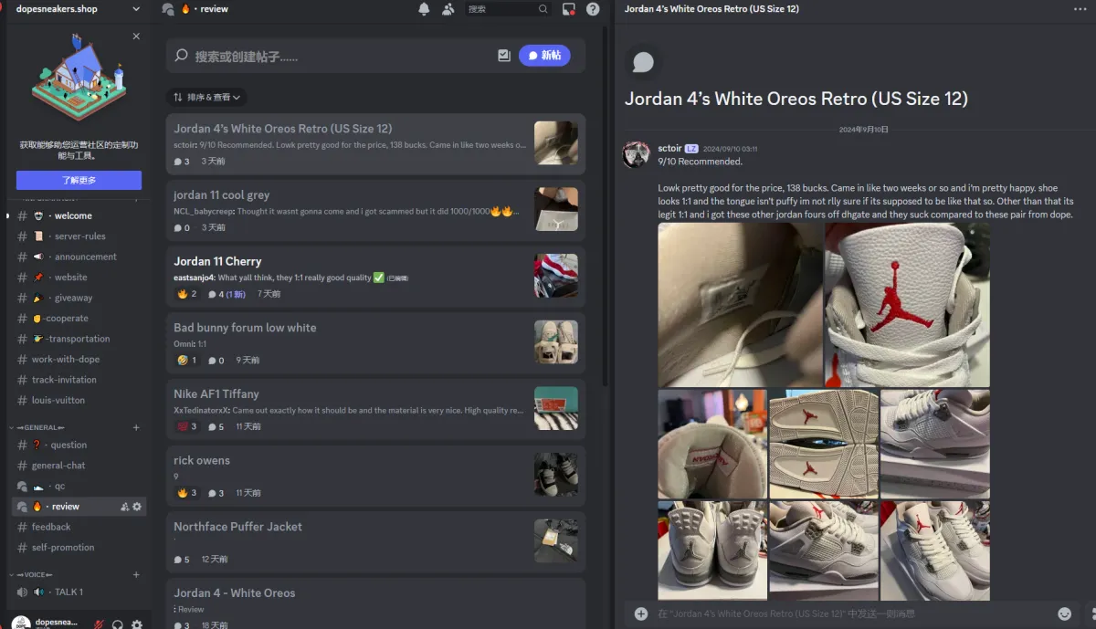
Task: Open the jordan 11 cool grey post
Action: coord(375,210)
